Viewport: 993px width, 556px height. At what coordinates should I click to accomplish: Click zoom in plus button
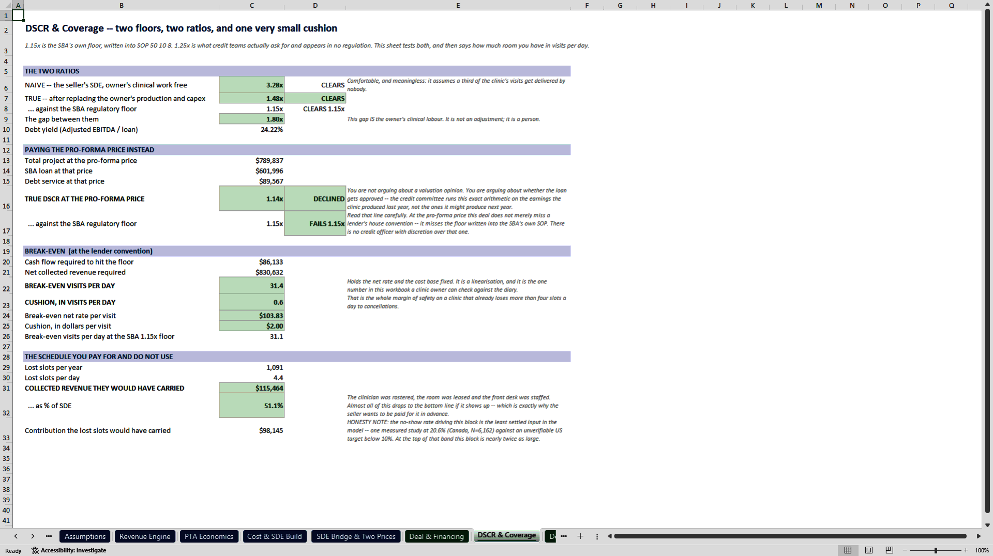pyautogui.click(x=966, y=550)
